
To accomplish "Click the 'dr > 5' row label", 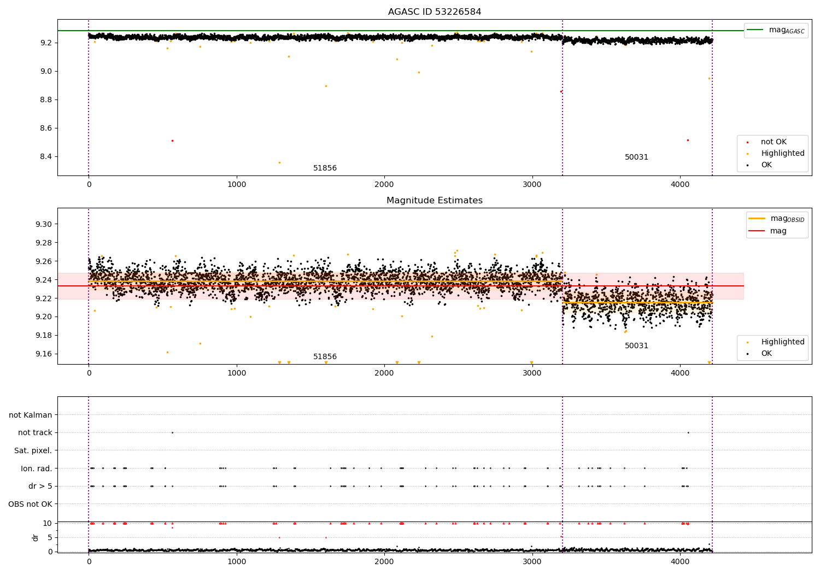I will point(40,487).
